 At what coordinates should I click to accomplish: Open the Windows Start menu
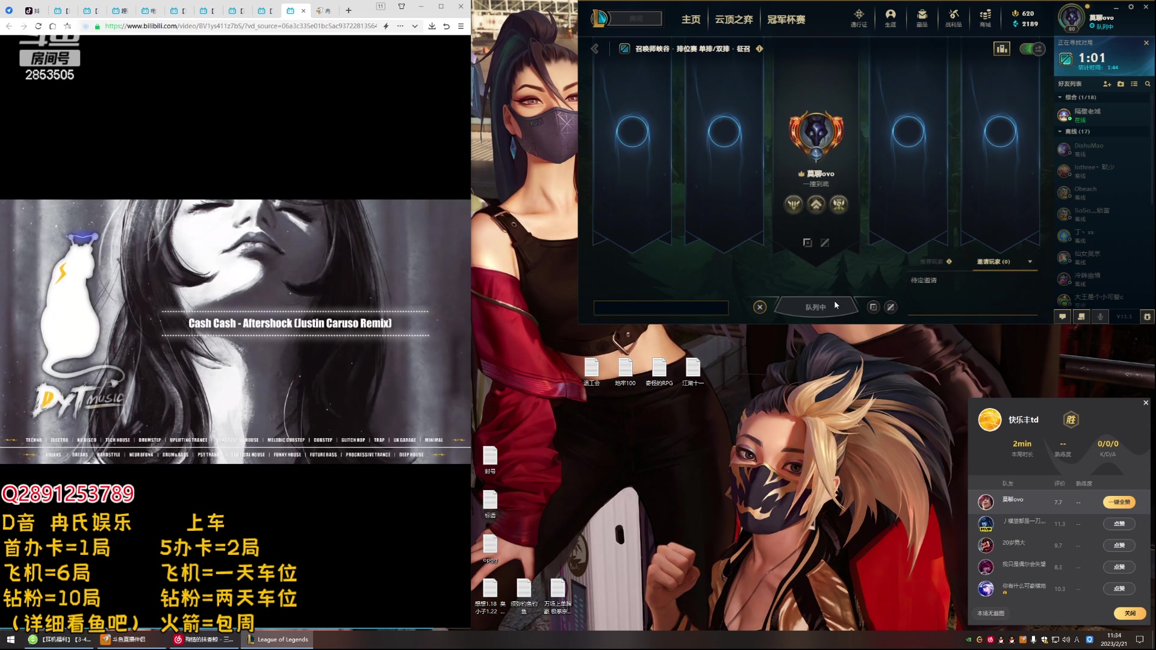click(x=10, y=639)
